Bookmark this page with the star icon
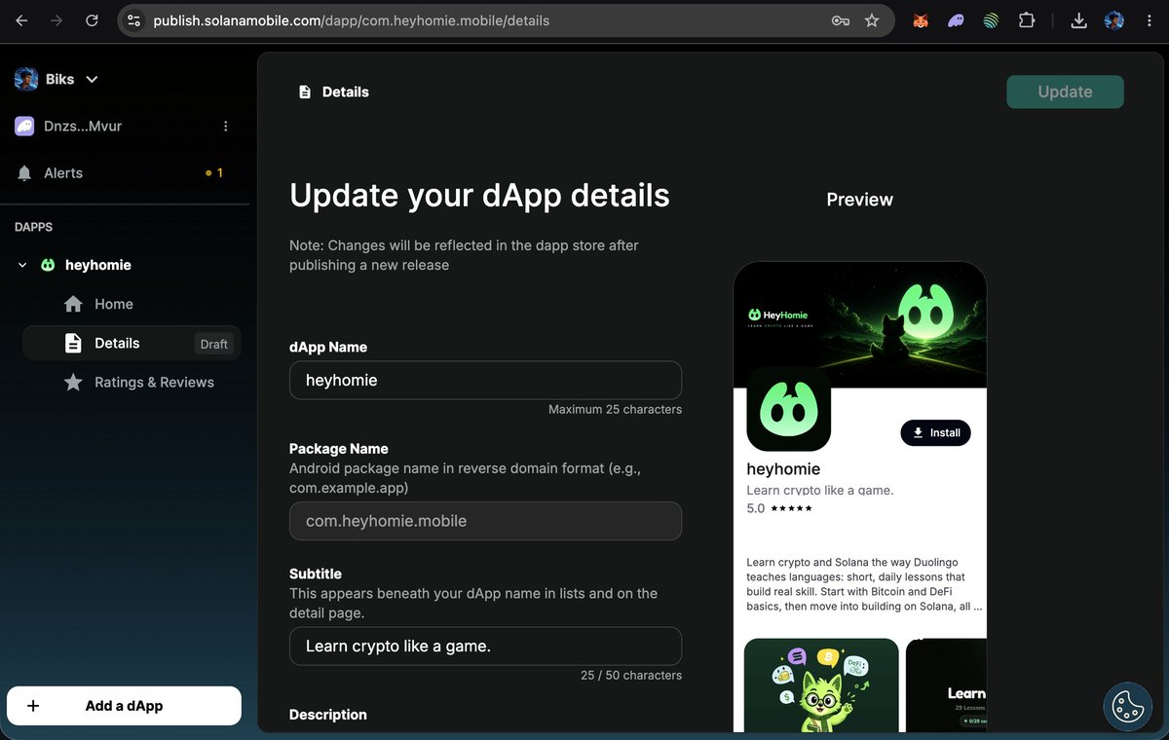This screenshot has width=1169, height=740. pos(872,19)
